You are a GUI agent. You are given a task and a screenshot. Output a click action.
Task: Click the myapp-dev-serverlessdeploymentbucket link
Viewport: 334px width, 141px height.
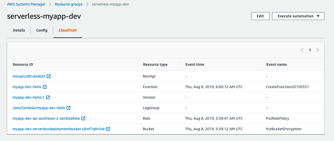click(58, 129)
